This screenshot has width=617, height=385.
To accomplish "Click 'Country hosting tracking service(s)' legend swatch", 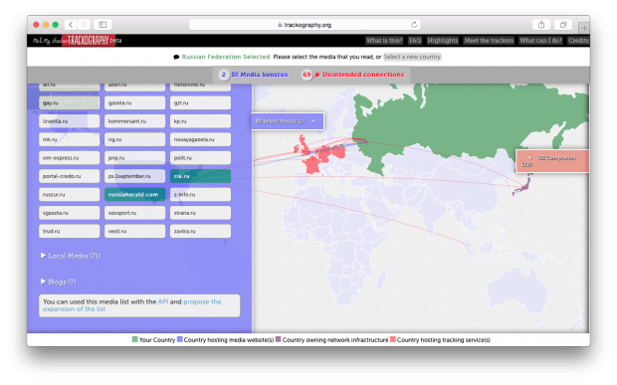I will (x=393, y=339).
